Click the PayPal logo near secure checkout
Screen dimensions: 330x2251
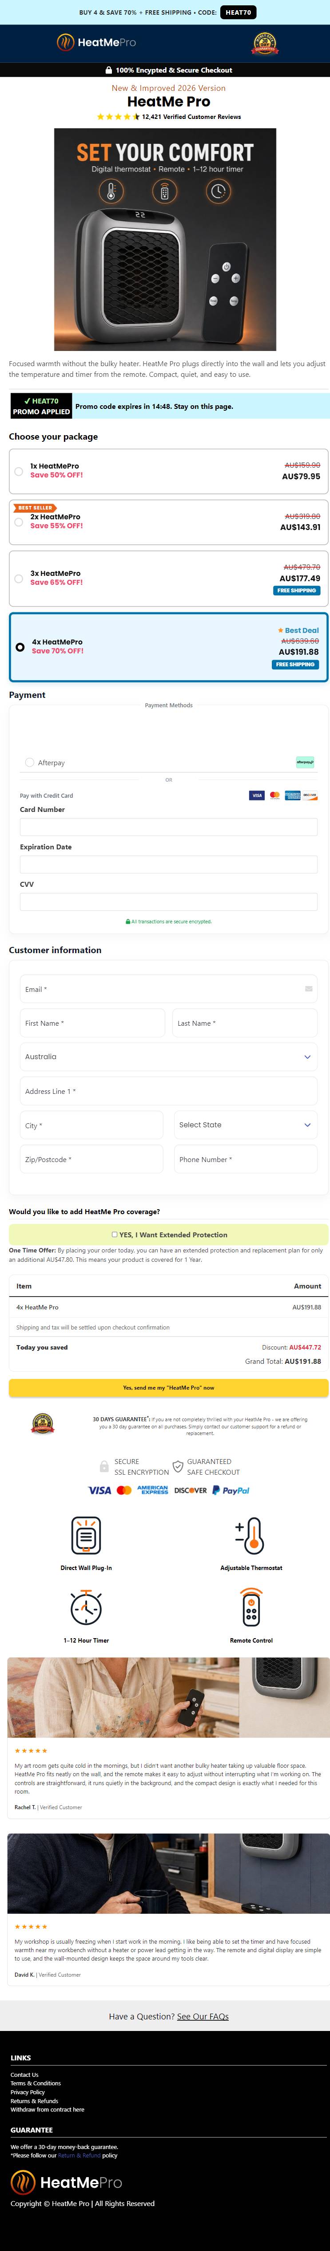click(x=231, y=1490)
